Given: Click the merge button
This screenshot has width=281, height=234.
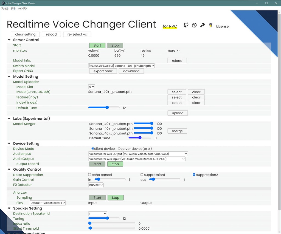Looking at the screenshot, I should pos(177,131).
